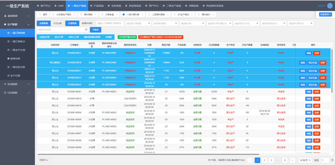
Task: Switch to 客户中心 in top navigation
Action: click(x=44, y=6)
